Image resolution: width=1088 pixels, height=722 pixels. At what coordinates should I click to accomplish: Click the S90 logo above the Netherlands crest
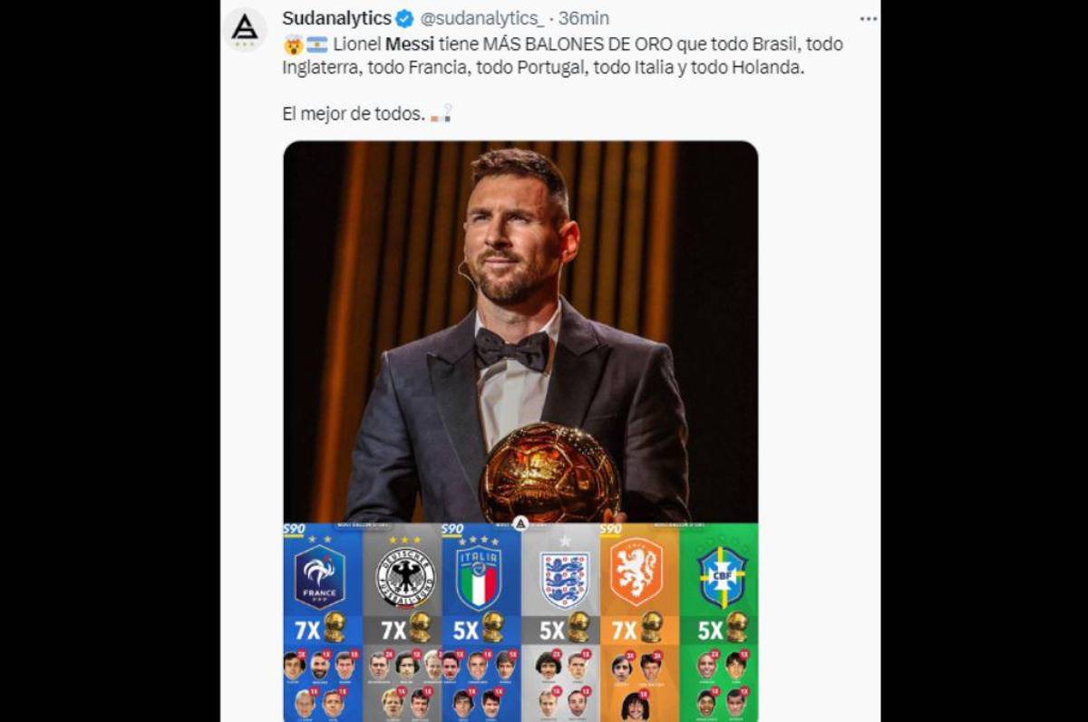(609, 528)
